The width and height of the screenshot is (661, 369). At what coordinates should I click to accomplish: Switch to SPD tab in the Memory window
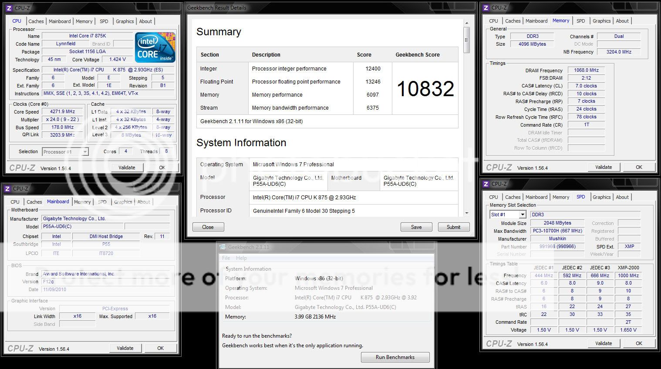click(581, 21)
